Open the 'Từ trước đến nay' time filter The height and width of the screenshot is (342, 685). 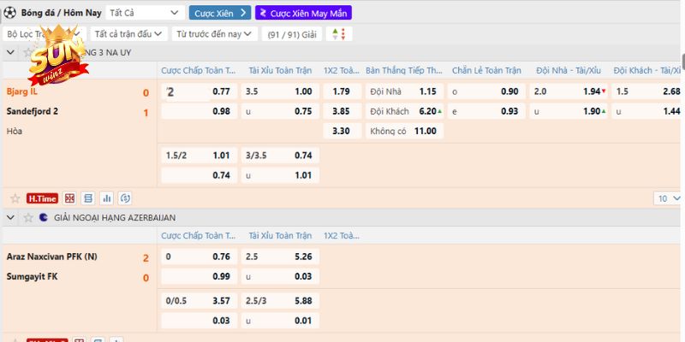[215, 34]
